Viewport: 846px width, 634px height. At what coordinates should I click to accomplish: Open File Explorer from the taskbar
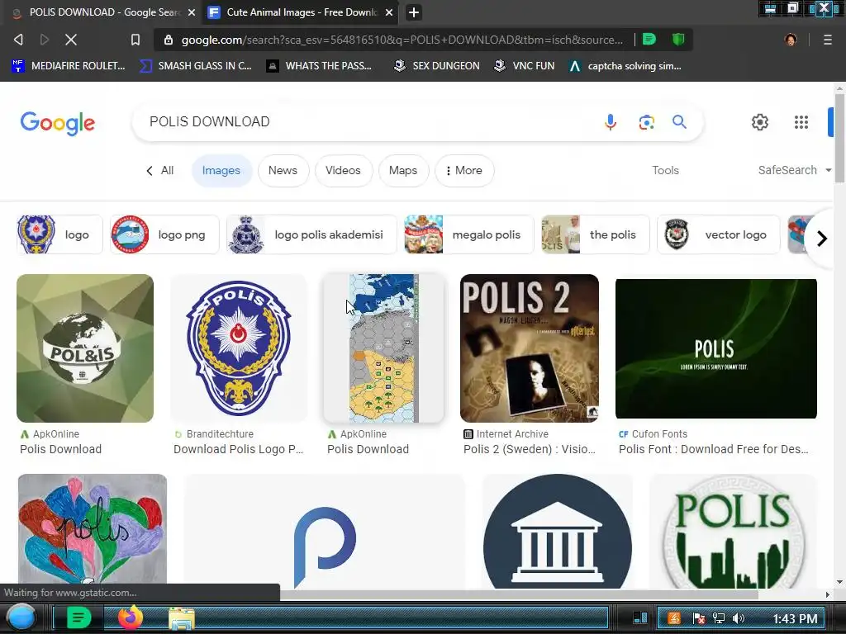182,617
